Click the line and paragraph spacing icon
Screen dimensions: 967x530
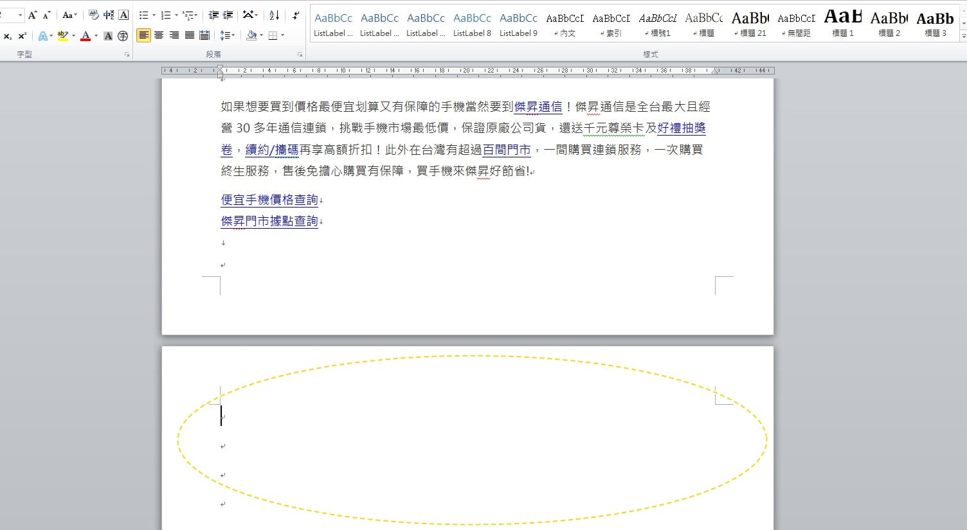(x=225, y=36)
